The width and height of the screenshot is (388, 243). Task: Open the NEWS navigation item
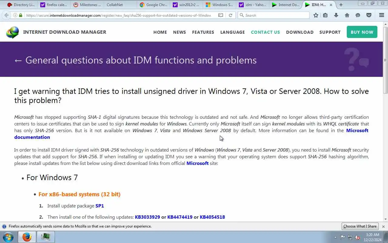point(179,32)
